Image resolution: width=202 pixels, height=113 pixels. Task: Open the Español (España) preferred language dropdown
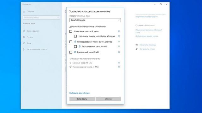coord(95,20)
